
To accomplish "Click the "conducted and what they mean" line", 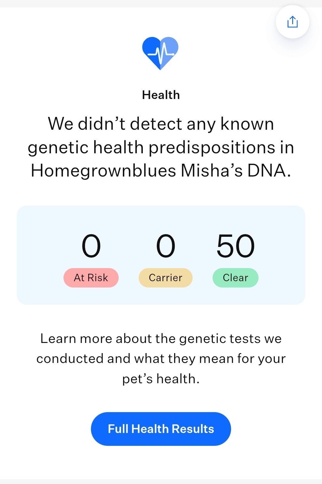I will pos(161,359).
